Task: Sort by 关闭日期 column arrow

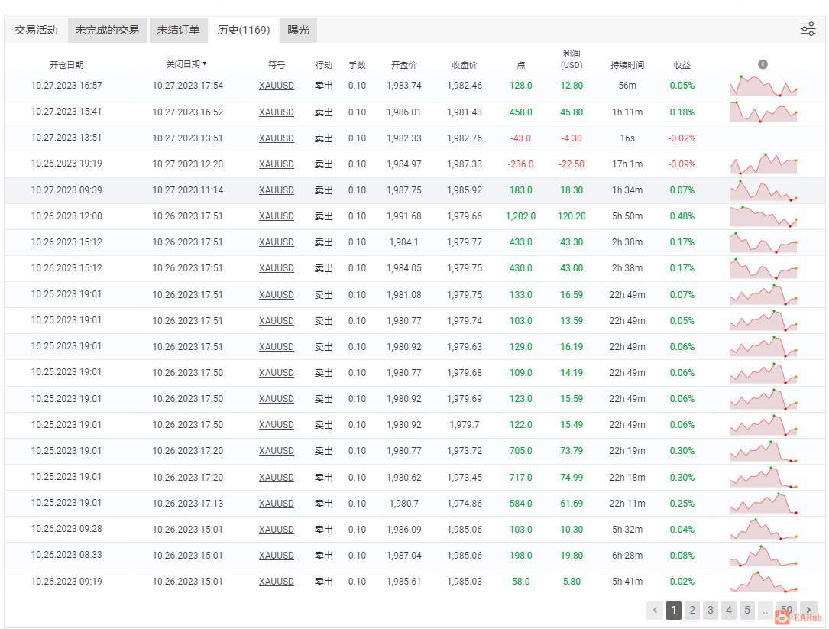Action: pos(205,64)
